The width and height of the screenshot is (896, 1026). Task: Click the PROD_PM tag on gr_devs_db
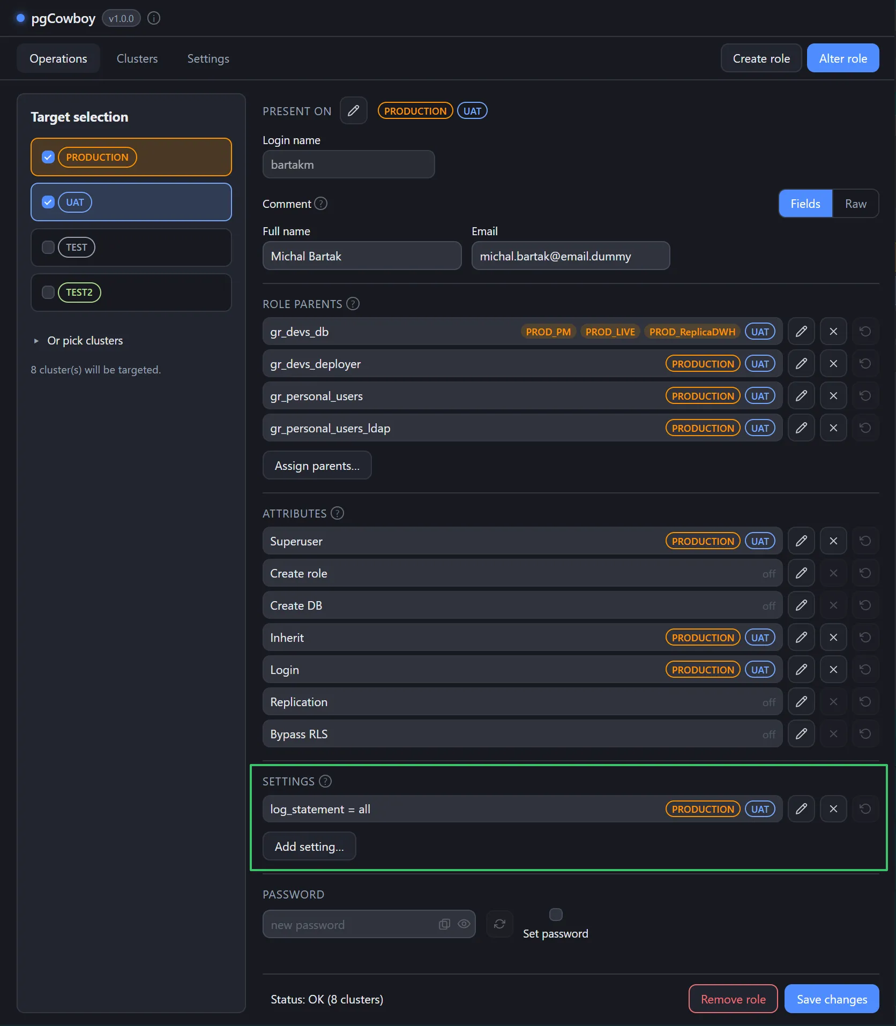(x=548, y=332)
